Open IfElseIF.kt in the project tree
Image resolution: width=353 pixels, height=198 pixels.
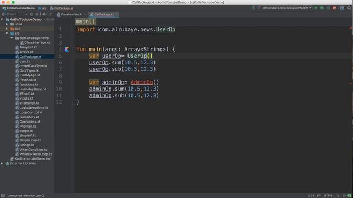(x=25, y=94)
